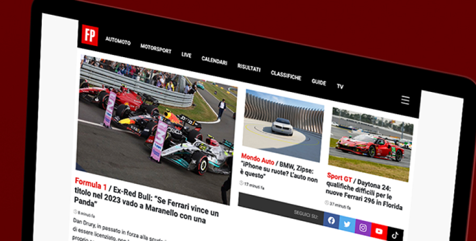Open the Sport GT category link
Viewport: 476px width, 241px height.
340,177
